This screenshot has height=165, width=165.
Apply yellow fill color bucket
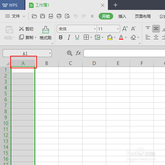(x=110, y=37)
